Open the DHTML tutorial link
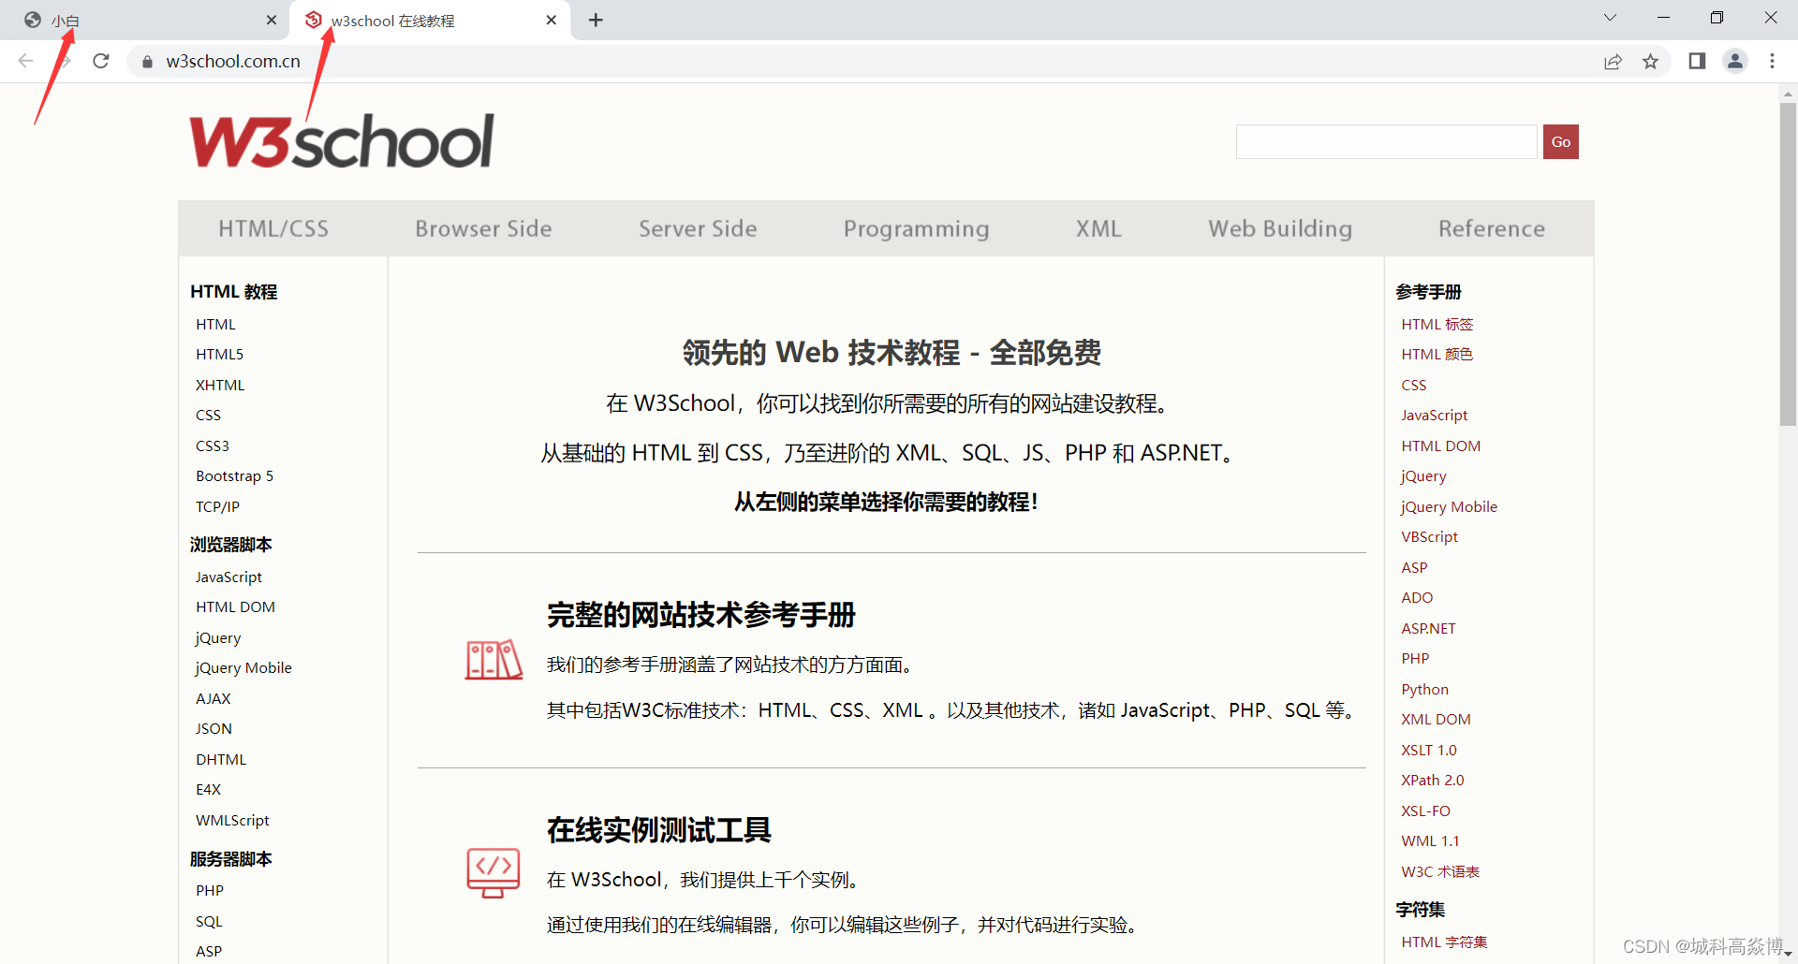Screen dimensions: 1798x964 [x=221, y=759]
